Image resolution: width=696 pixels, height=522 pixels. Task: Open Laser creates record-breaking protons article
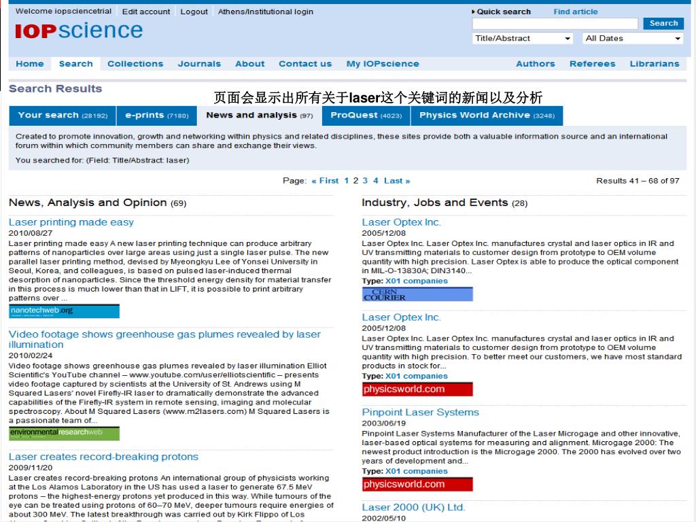pyautogui.click(x=103, y=457)
